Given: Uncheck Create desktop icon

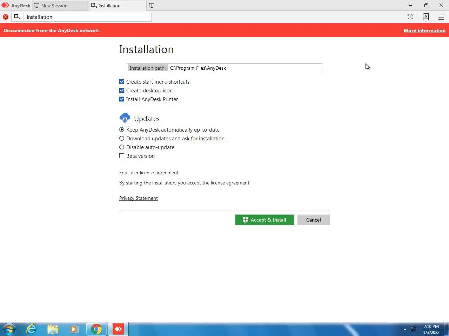Looking at the screenshot, I should click(x=122, y=90).
